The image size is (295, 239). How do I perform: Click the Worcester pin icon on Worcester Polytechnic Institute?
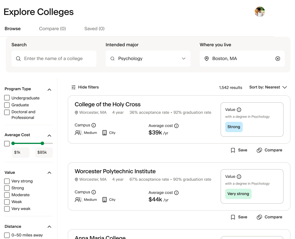click(x=76, y=180)
